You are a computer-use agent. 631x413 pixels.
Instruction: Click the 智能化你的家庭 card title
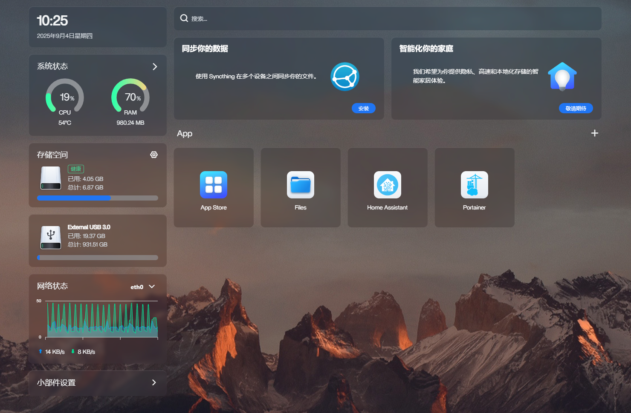coord(426,49)
